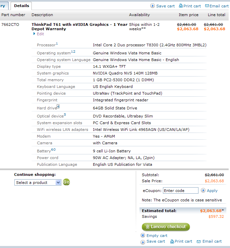Switch to the Details tab
This screenshot has width=230, height=248.
click(21, 6)
